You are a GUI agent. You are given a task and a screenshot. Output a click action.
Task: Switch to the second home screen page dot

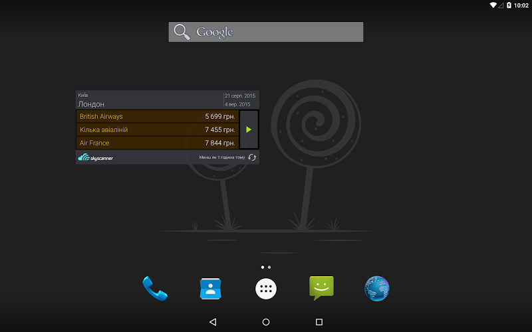pyautogui.click(x=269, y=268)
